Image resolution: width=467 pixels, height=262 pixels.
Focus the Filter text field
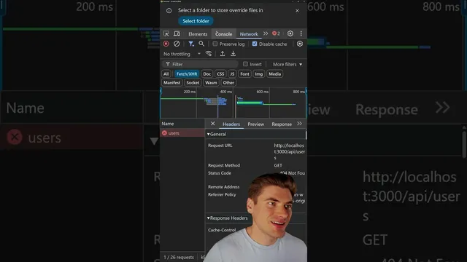(x=200, y=64)
